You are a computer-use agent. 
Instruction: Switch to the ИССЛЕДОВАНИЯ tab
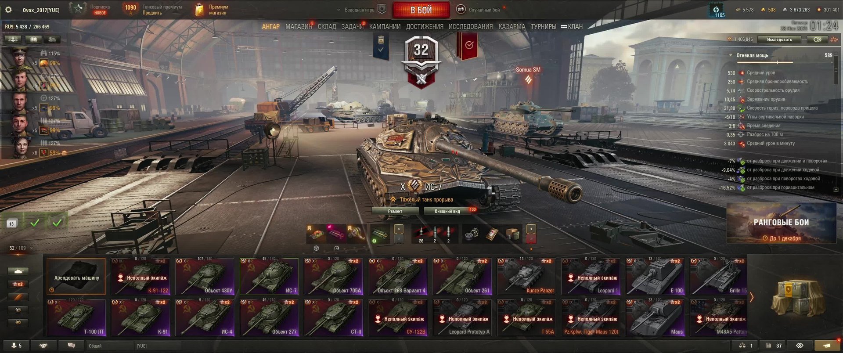(x=471, y=27)
